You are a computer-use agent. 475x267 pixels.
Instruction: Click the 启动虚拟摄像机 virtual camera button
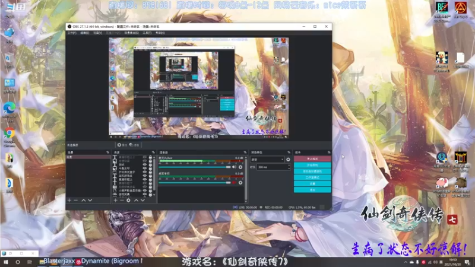tap(312, 171)
